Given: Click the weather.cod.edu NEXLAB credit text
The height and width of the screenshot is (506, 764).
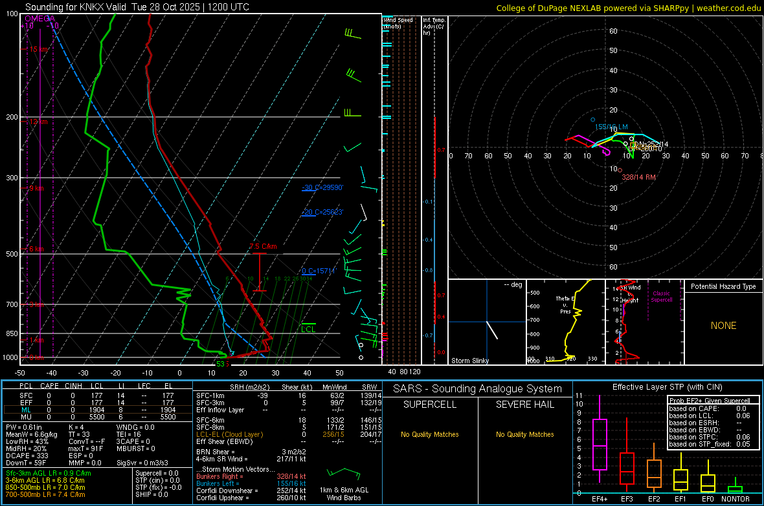Looking at the screenshot, I should 629,8.
